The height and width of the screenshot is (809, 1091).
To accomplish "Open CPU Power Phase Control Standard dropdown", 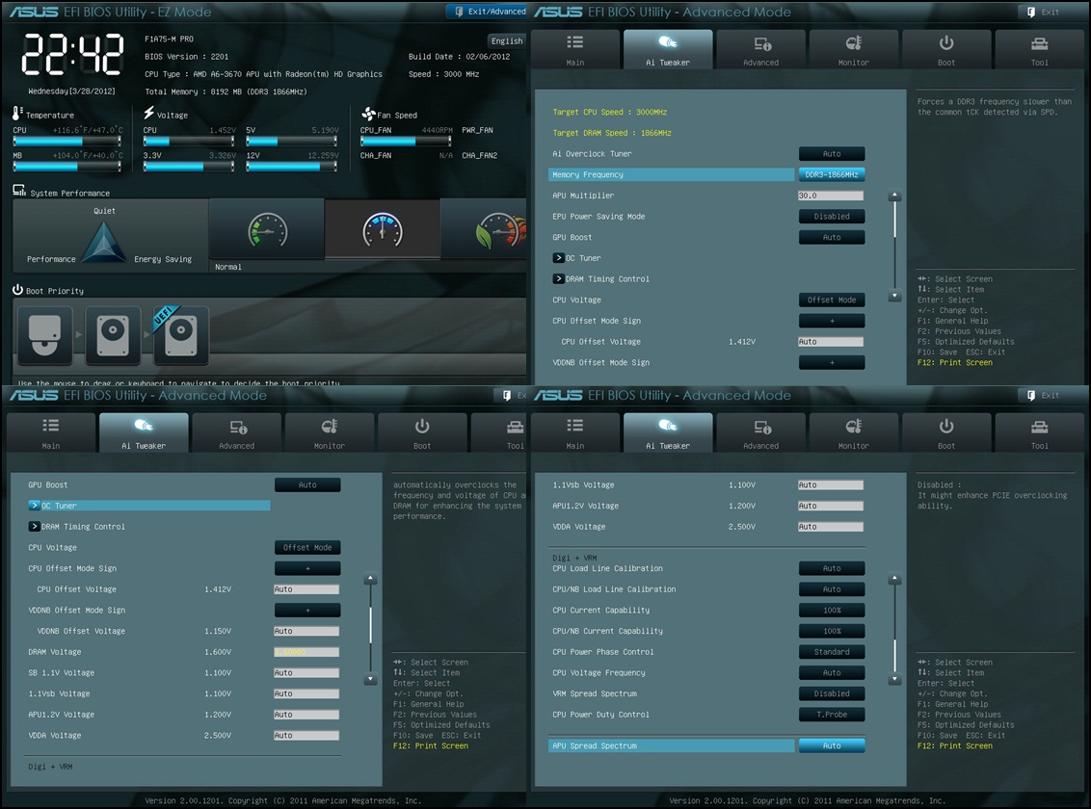I will click(832, 651).
